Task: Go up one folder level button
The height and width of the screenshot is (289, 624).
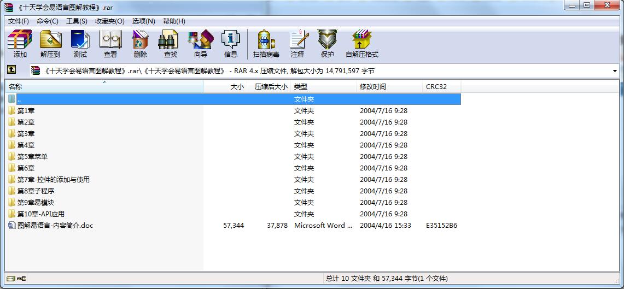Action: (x=11, y=70)
